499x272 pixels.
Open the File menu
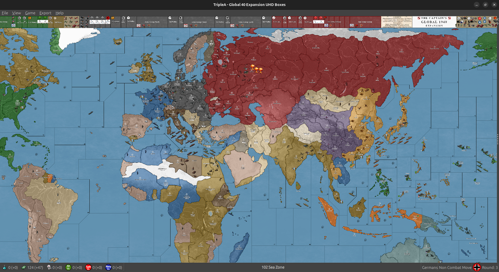click(5, 13)
